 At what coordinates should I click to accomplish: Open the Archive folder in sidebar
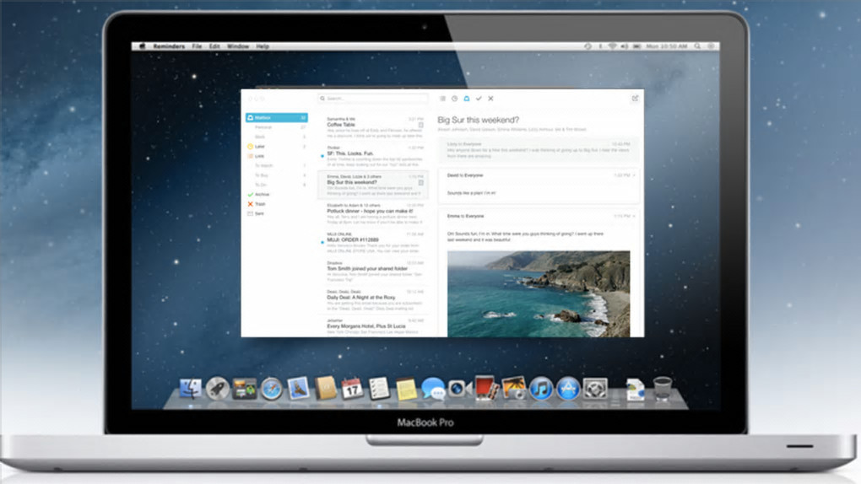[x=277, y=194]
